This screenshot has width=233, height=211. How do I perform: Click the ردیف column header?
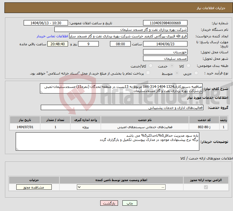pyautogui.click(x=224, y=120)
